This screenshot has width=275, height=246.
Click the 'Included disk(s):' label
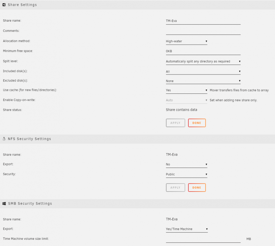point(15,71)
